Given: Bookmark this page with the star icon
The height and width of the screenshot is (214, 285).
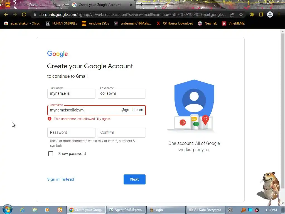Looking at the screenshot, I should [x=241, y=14].
